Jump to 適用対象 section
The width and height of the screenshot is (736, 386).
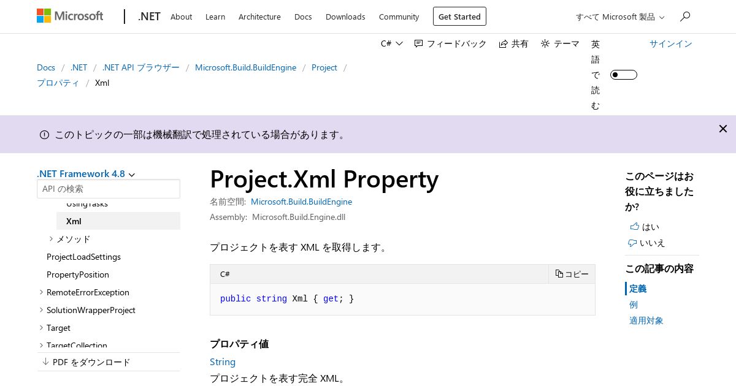[x=646, y=320]
